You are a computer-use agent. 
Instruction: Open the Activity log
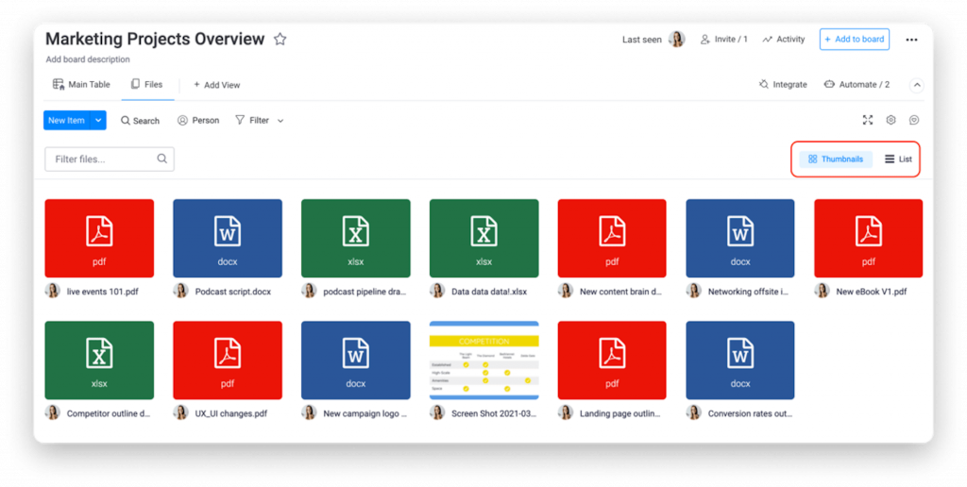click(x=783, y=40)
